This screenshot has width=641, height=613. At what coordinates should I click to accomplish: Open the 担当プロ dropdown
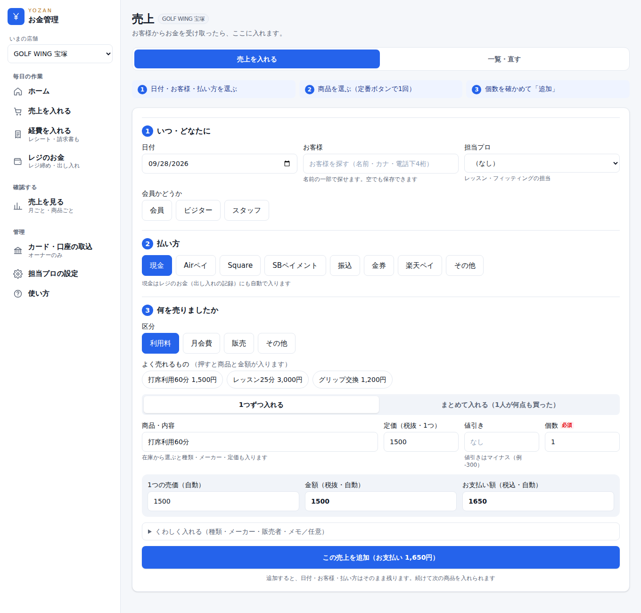tap(542, 163)
